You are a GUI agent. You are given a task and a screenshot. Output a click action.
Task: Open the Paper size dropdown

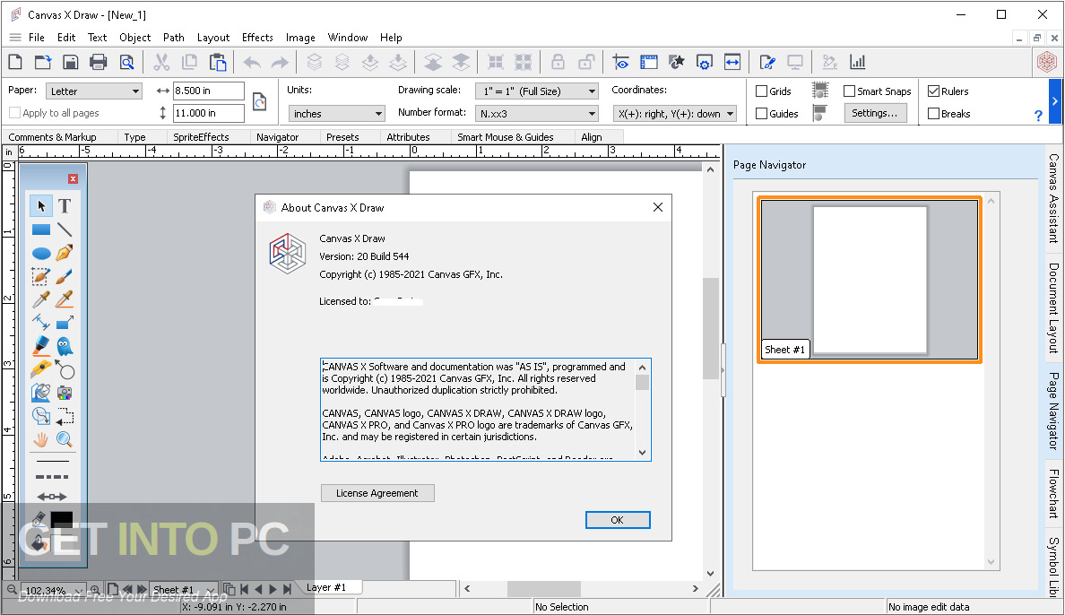click(94, 91)
